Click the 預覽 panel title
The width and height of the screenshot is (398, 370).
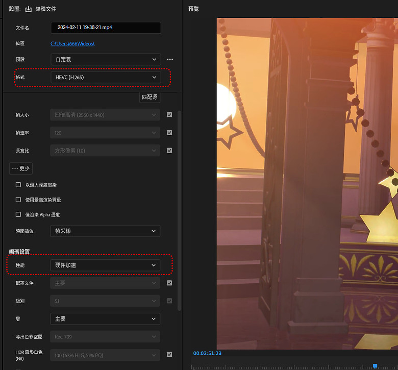click(x=193, y=9)
